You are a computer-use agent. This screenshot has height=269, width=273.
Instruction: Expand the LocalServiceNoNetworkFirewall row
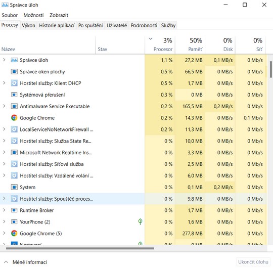point(4,129)
